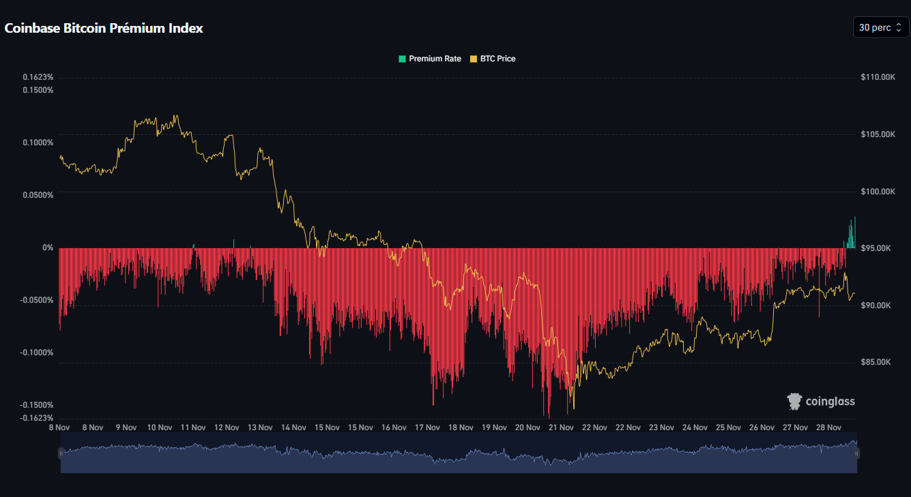Click the green Premium Rate legend swatch

pyautogui.click(x=402, y=59)
